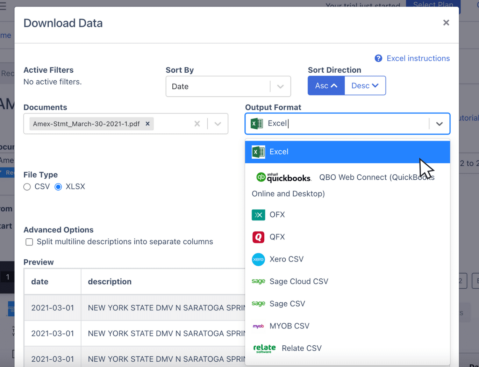The image size is (479, 367).
Task: Choose Xero CSV output format
Action: pyautogui.click(x=348, y=259)
